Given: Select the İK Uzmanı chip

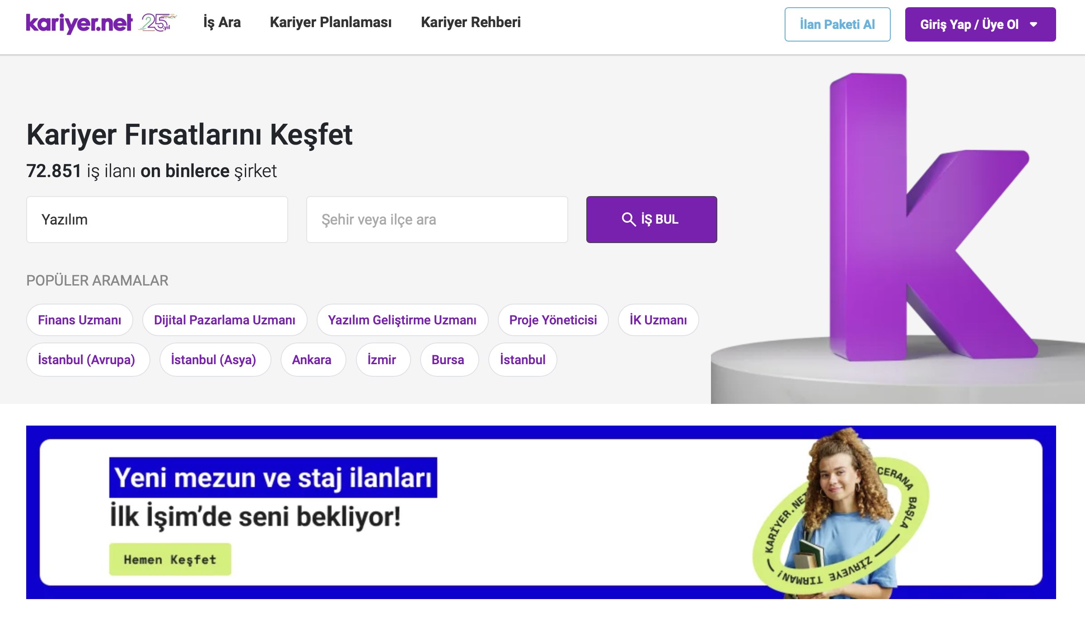Looking at the screenshot, I should pyautogui.click(x=658, y=320).
